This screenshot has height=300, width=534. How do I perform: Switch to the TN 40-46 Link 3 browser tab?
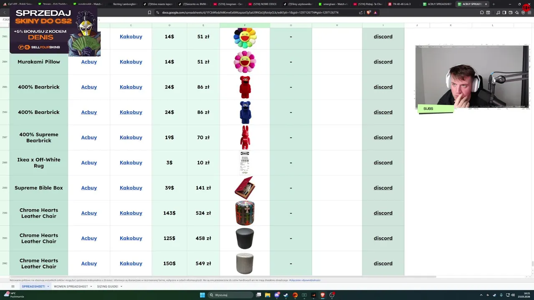pyautogui.click(x=402, y=4)
